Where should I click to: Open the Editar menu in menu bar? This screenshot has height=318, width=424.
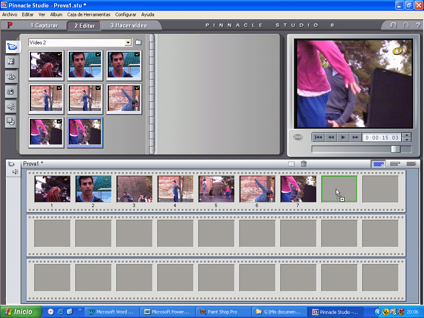[28, 14]
